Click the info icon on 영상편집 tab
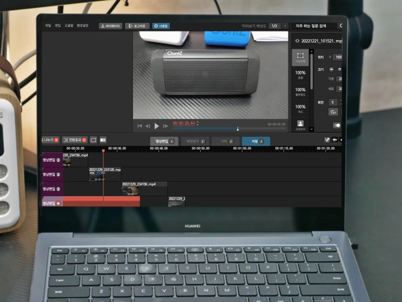 [172, 142]
